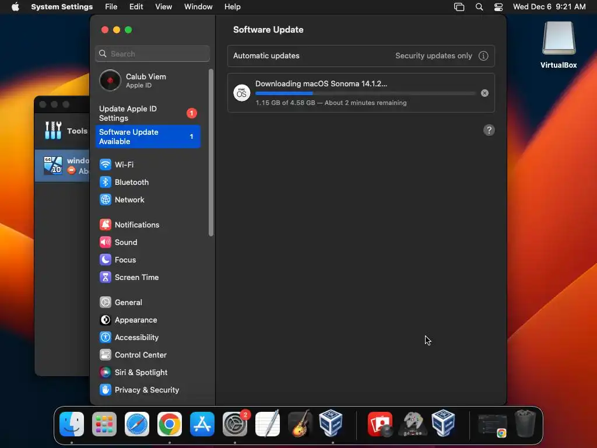The image size is (597, 448).
Task: Open Update Apple ID Settings
Action: (x=148, y=114)
